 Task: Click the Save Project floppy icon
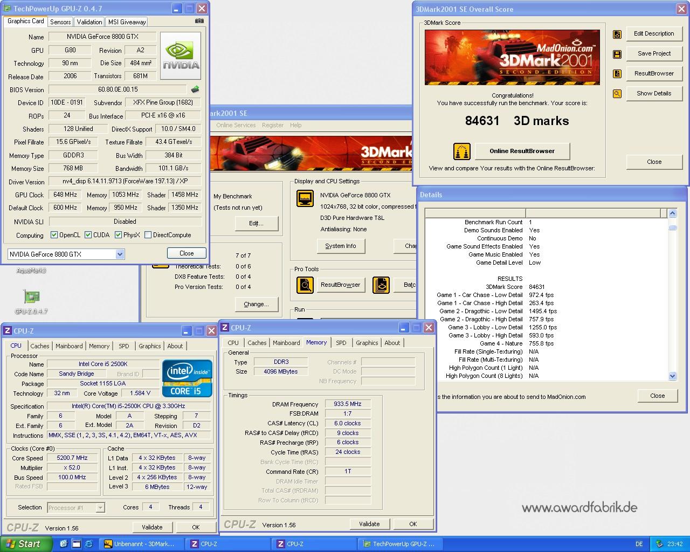(617, 54)
